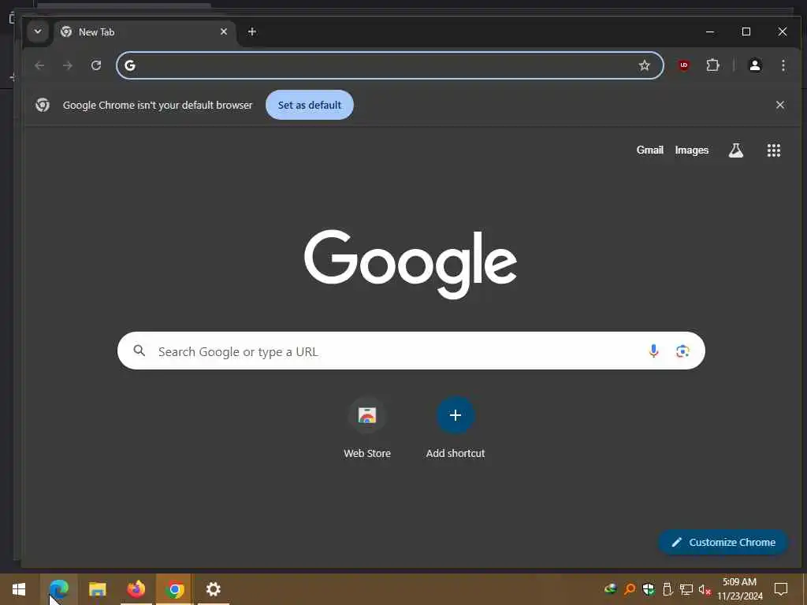
Task: Open Search Labs flask icon
Action: (x=736, y=150)
